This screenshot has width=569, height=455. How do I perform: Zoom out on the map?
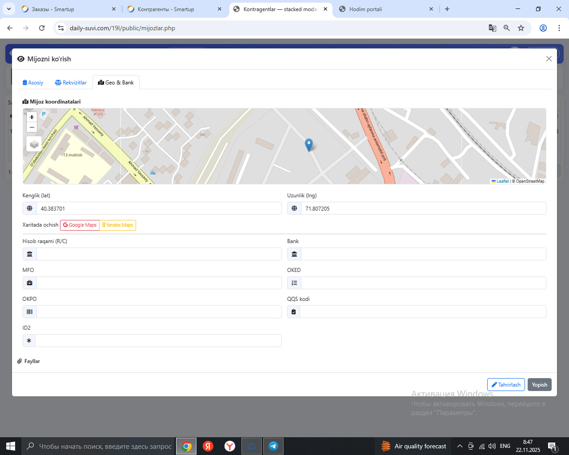(x=32, y=128)
